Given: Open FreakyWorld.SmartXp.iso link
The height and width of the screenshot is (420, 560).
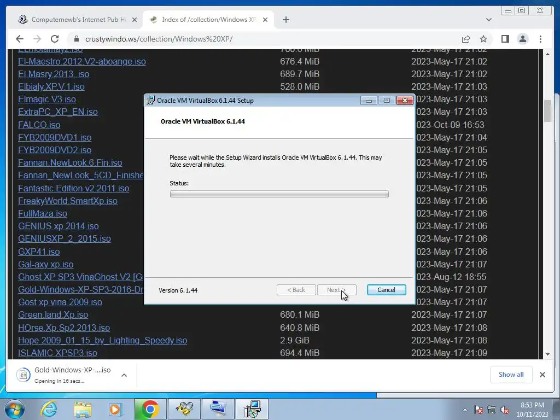Looking at the screenshot, I should tap(67, 201).
